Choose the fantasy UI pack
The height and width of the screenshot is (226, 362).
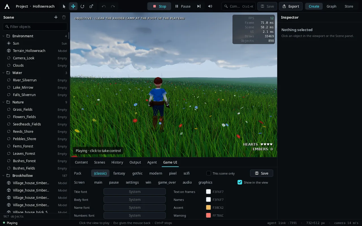tap(119, 173)
